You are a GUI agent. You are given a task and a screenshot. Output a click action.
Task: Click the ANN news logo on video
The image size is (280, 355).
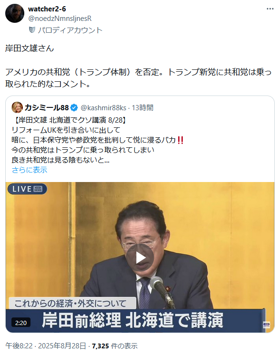pyautogui.click(x=266, y=325)
